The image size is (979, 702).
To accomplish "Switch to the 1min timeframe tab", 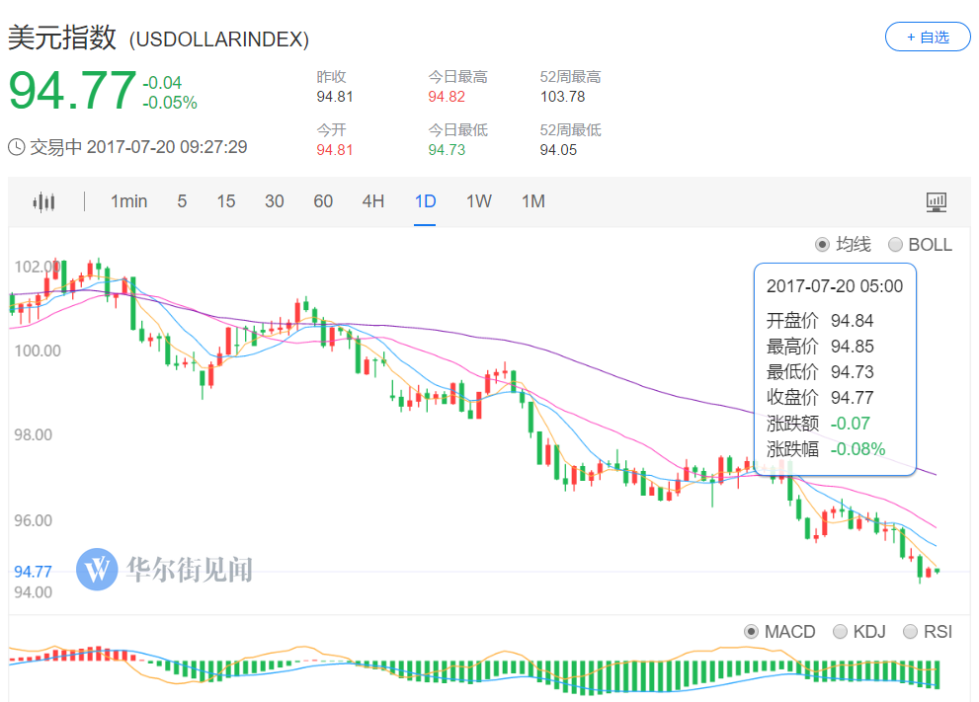I will [128, 201].
